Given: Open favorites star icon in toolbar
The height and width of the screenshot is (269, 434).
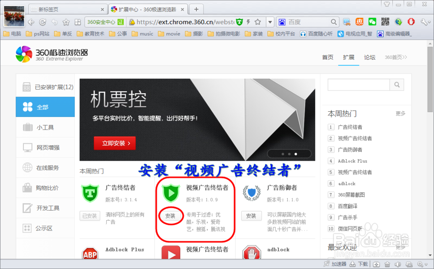Looking at the screenshot, I should tap(66, 22).
